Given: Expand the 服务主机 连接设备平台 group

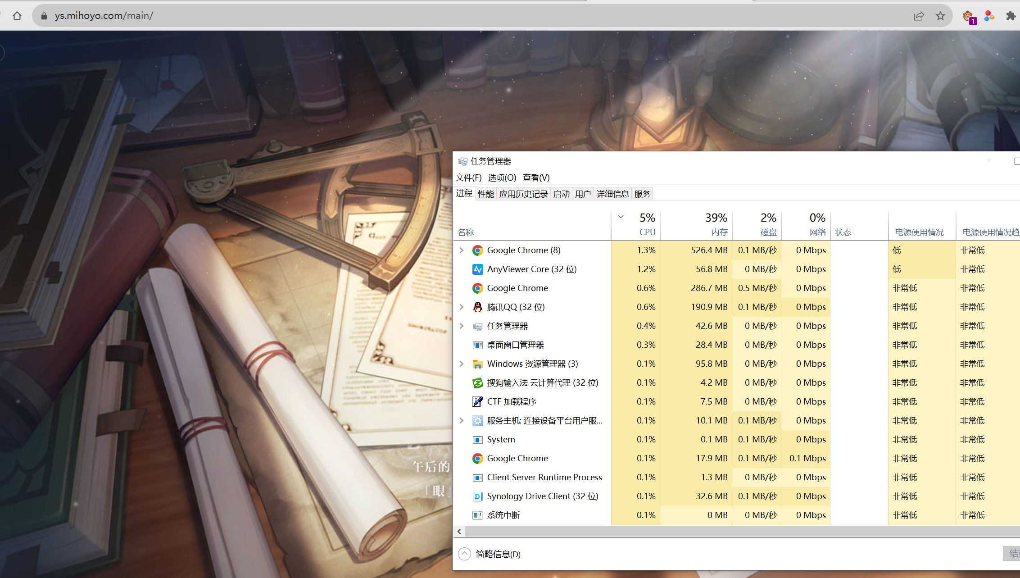Looking at the screenshot, I should tap(462, 421).
